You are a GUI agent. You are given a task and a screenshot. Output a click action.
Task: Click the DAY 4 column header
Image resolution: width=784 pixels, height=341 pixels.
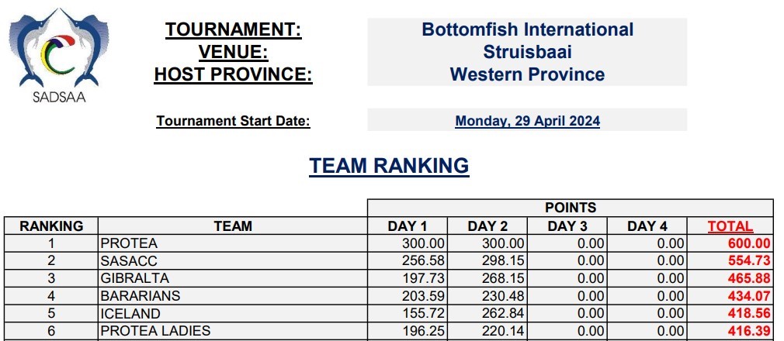click(x=647, y=226)
